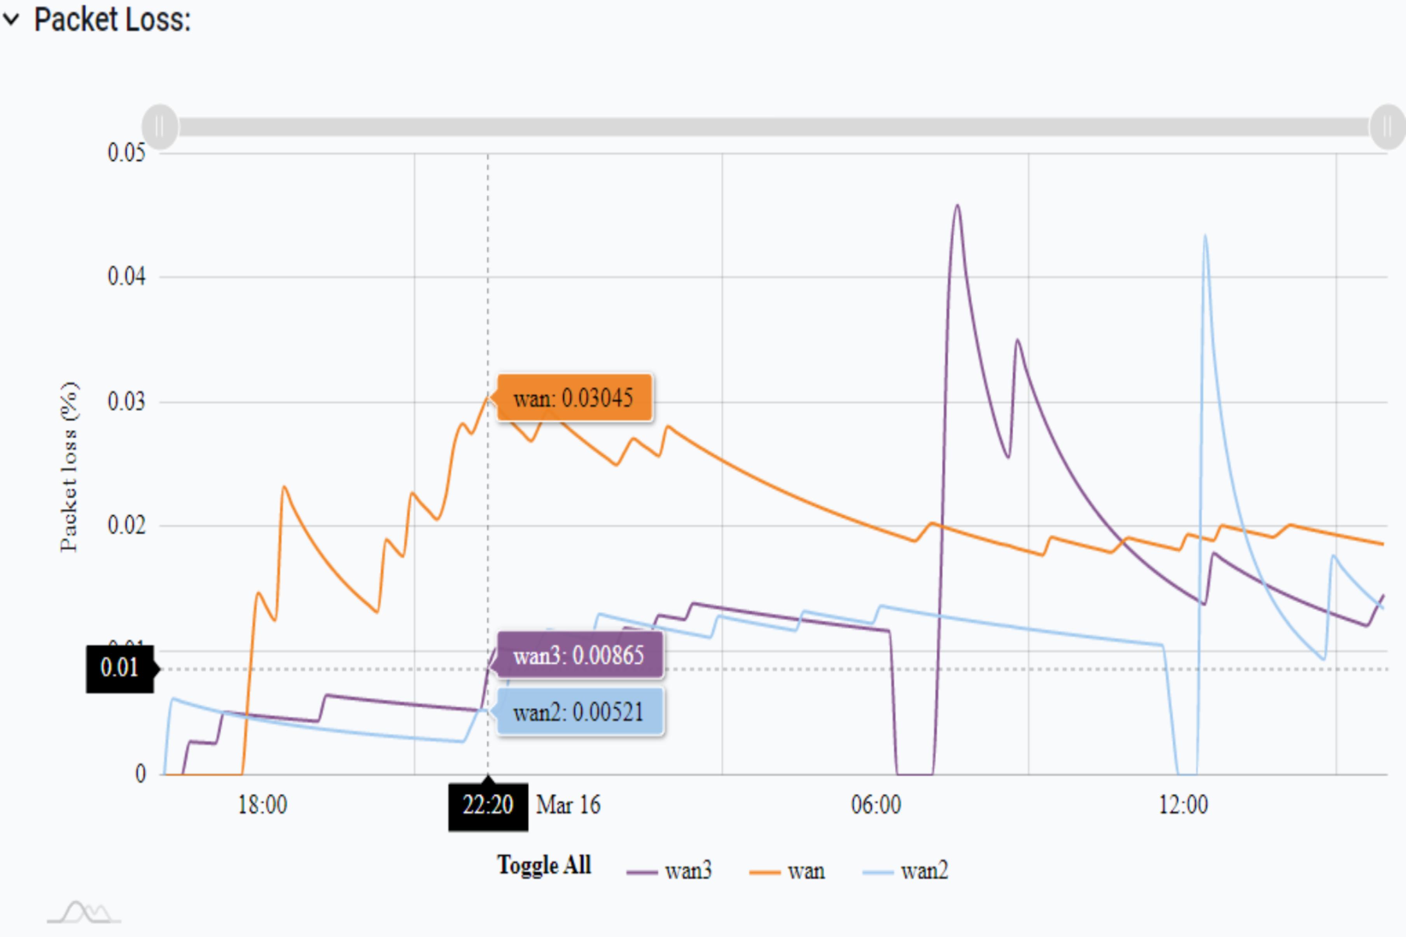Click the amCharts logo icon at bottom left
Viewport: 1406px width, 937px height.
(x=84, y=913)
